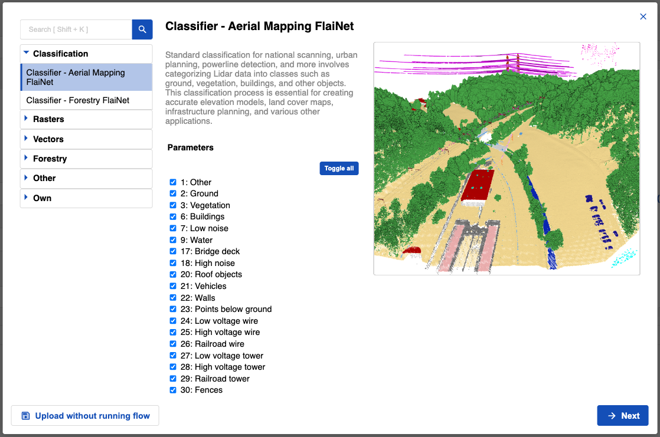This screenshot has width=660, height=437.
Task: Click the Next button
Action: click(x=623, y=416)
